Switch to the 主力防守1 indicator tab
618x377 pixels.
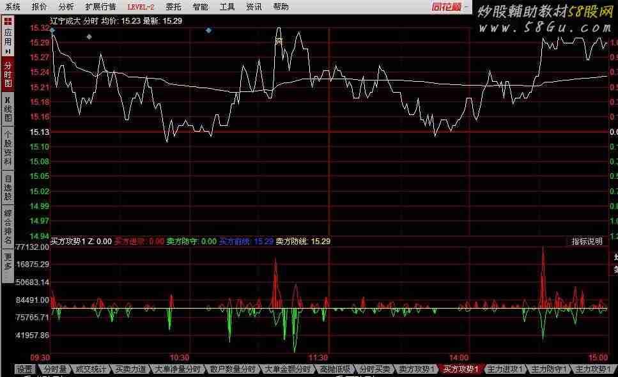tap(548, 369)
